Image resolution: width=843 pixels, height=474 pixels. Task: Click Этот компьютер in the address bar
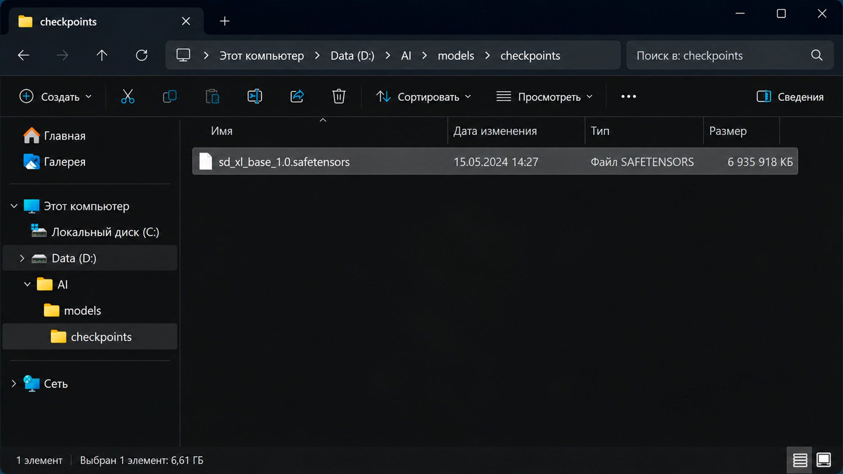(262, 56)
